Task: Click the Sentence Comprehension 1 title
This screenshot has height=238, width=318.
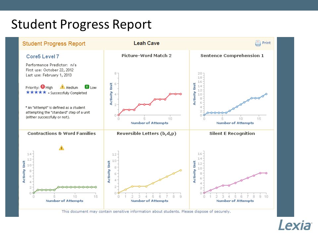Action: coord(232,56)
